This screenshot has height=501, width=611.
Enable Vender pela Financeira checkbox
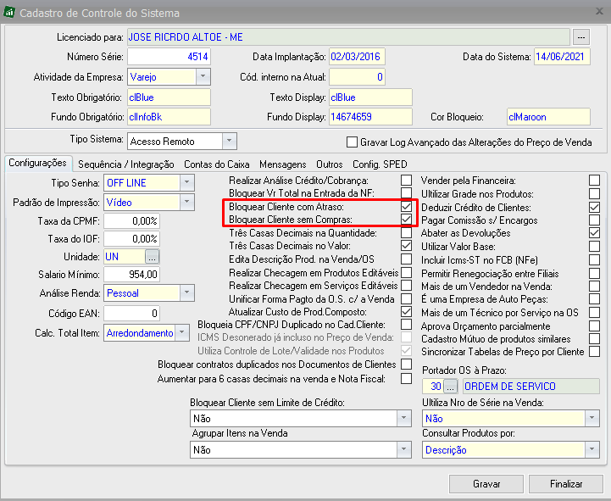[594, 180]
